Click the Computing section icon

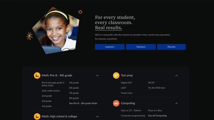tap(116, 103)
